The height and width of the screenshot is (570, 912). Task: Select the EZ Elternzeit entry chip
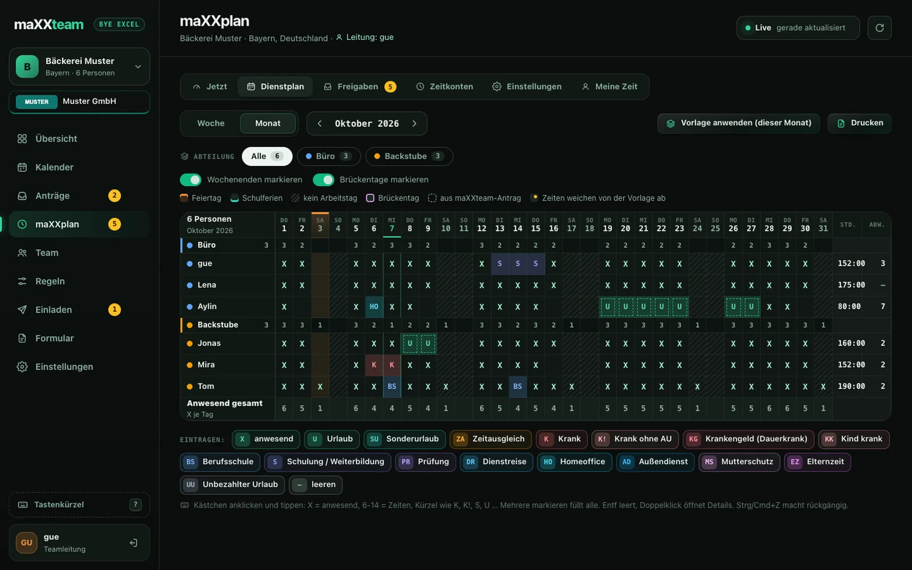817,462
